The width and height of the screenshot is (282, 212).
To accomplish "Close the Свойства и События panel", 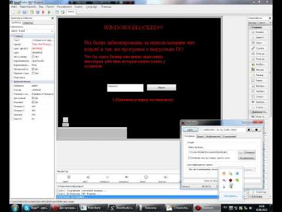I will pos(52,18).
